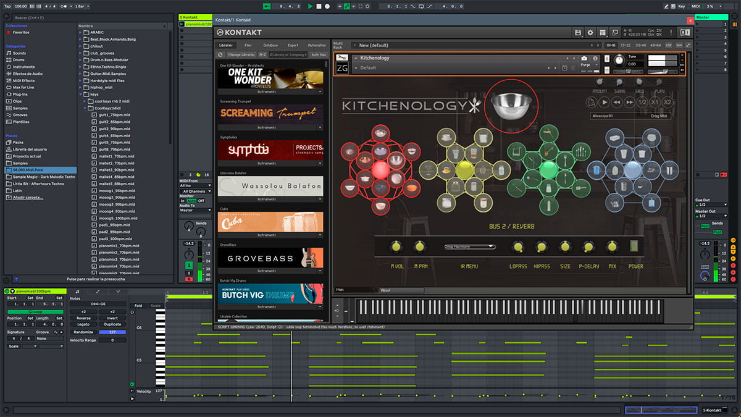Switch to the Kontakt Expert tab

click(x=293, y=45)
